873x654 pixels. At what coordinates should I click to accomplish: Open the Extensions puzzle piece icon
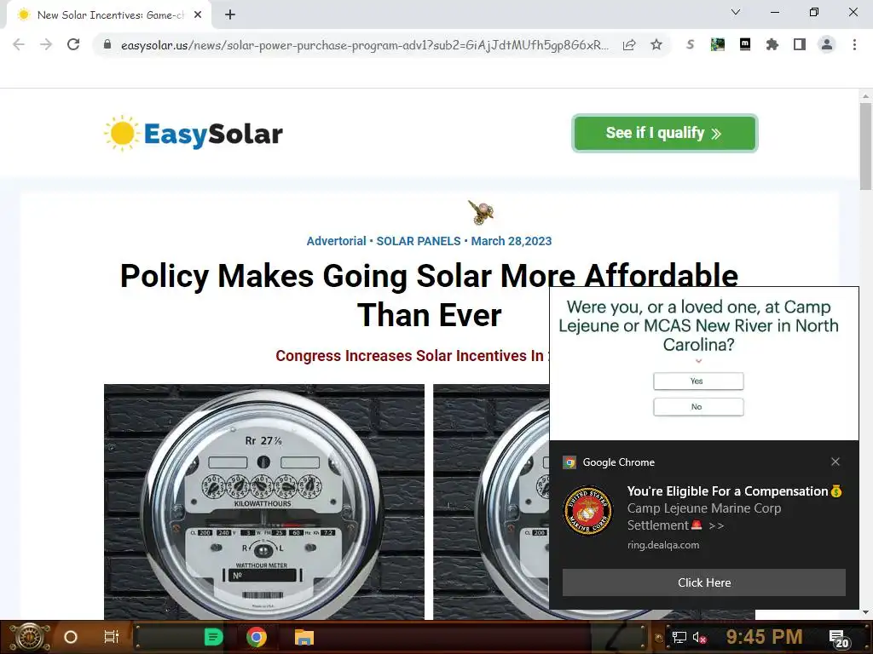pyautogui.click(x=772, y=44)
